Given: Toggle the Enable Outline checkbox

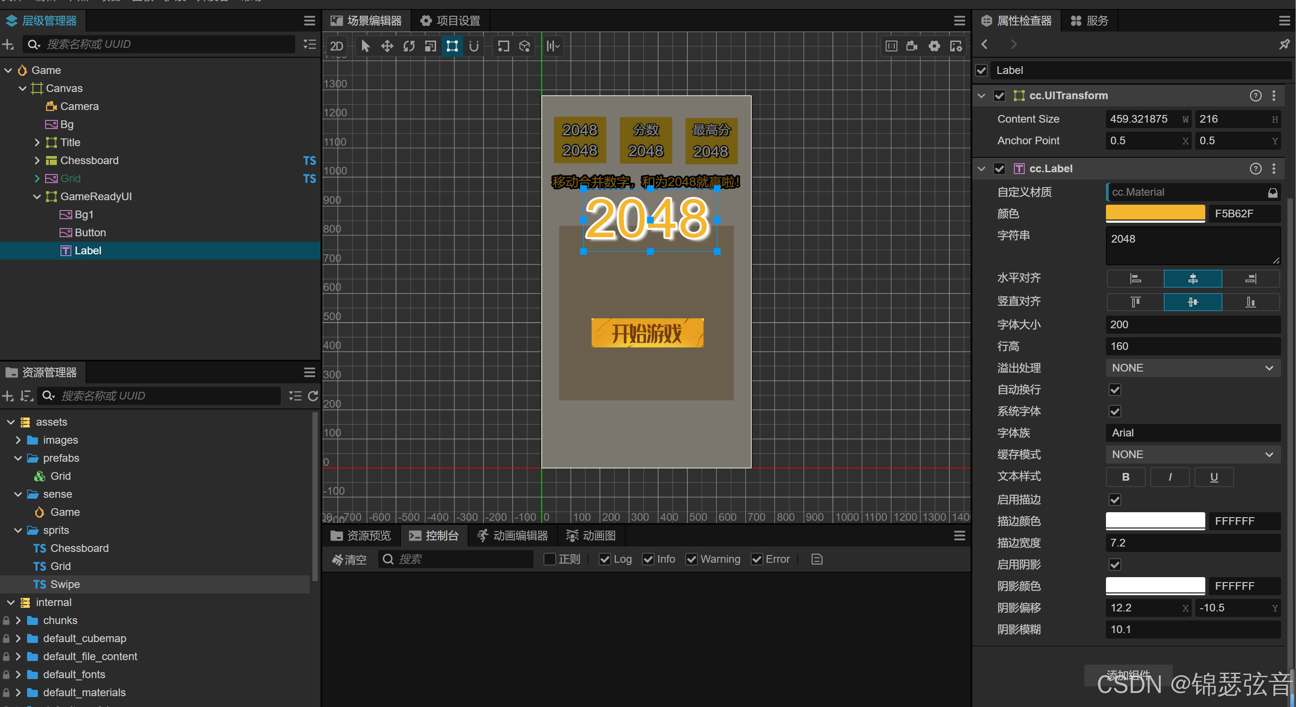Looking at the screenshot, I should coord(1115,500).
